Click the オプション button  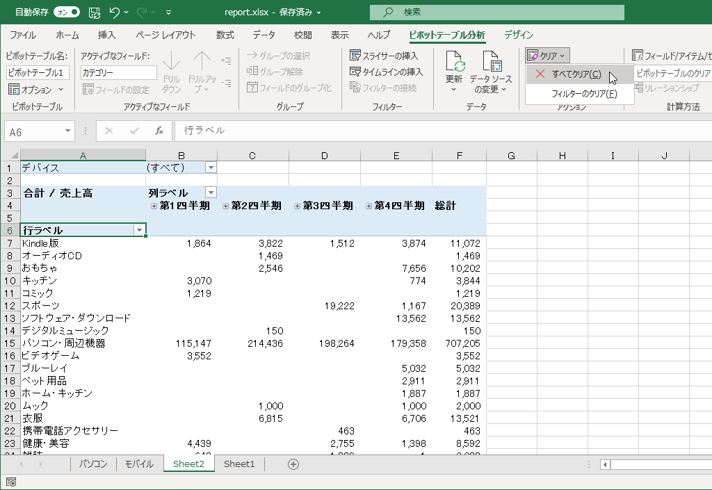[36, 89]
